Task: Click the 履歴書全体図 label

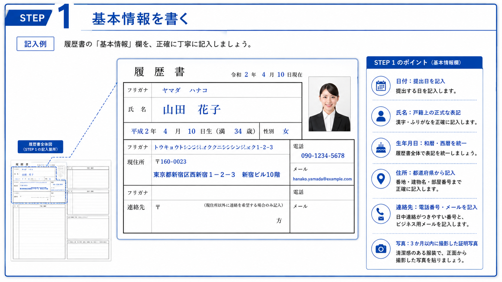Action: (40, 147)
